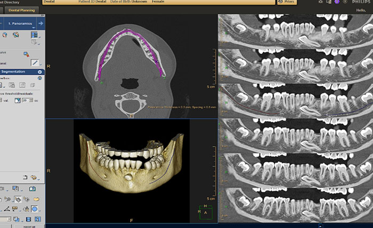The width and height of the screenshot is (373, 228).
Task: Adjust the residuals cc spinner arrows
Action: [31, 100]
